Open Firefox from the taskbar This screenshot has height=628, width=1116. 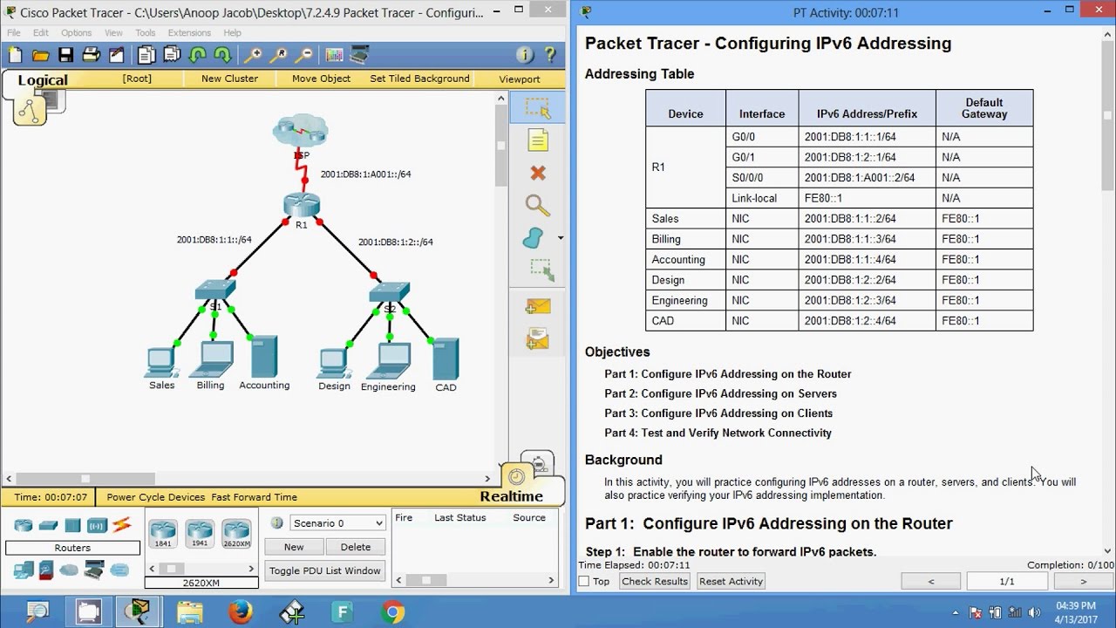[241, 612]
